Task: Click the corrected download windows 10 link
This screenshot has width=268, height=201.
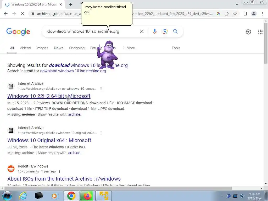Action: pyautogui.click(x=88, y=65)
